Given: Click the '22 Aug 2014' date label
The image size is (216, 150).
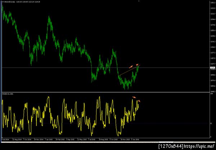Looking at the screenshot, I should [17, 139].
